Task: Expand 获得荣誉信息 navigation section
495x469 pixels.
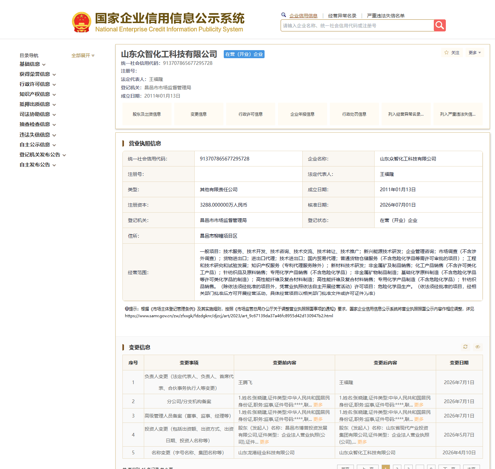Action: (x=37, y=74)
